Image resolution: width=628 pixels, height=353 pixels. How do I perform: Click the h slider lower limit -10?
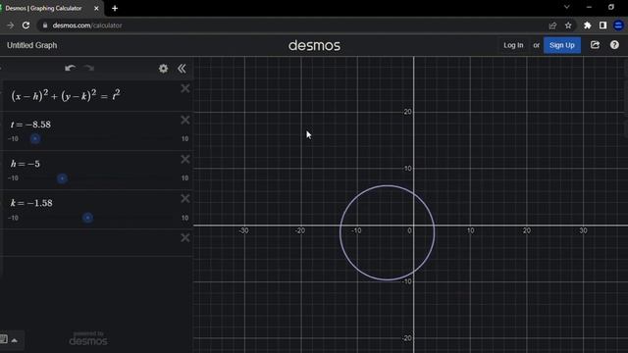(13, 178)
